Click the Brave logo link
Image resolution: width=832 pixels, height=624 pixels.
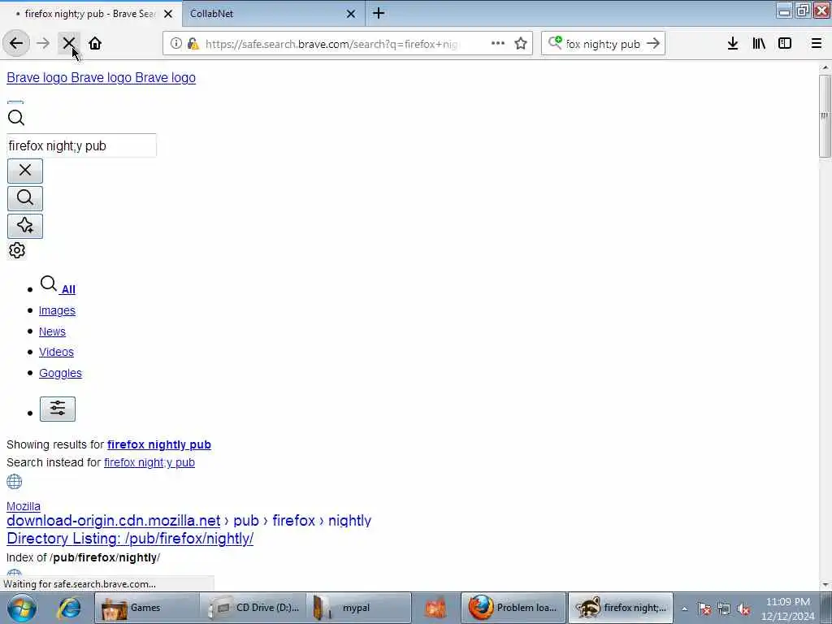coord(101,77)
